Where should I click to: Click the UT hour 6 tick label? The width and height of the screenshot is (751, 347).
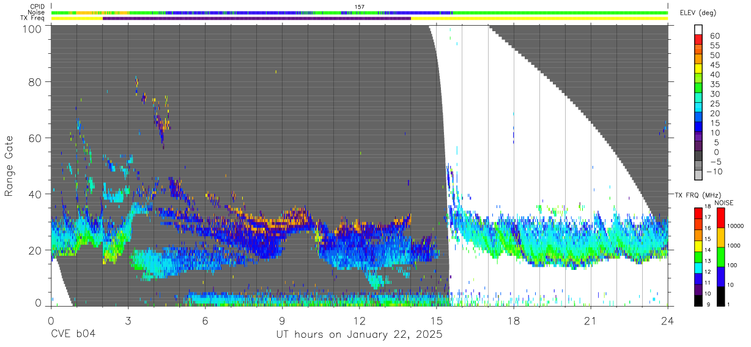click(x=205, y=321)
